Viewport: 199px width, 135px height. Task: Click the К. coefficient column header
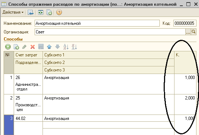click(x=185, y=62)
